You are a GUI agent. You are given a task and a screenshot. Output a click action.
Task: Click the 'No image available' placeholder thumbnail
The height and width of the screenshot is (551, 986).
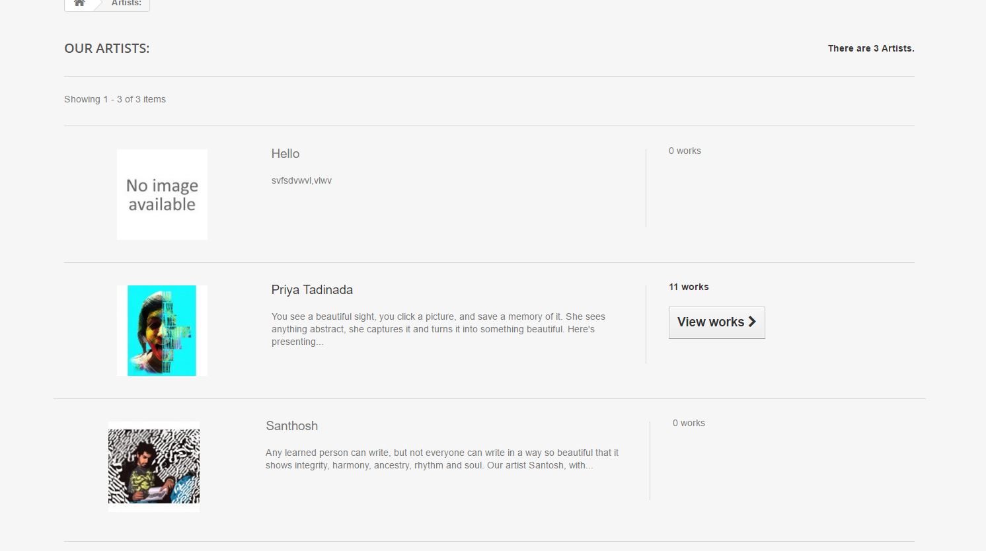(x=162, y=194)
